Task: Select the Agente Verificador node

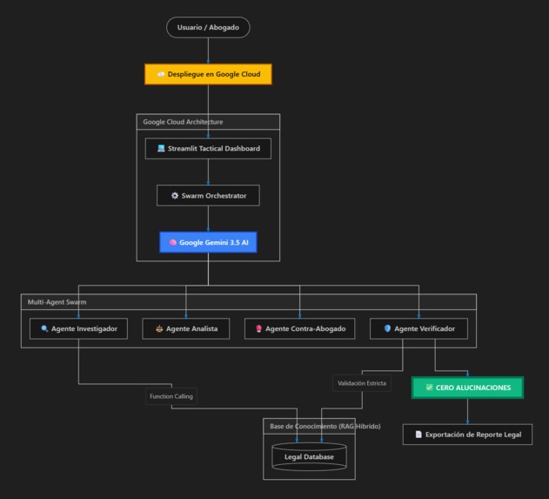Action: [418, 328]
